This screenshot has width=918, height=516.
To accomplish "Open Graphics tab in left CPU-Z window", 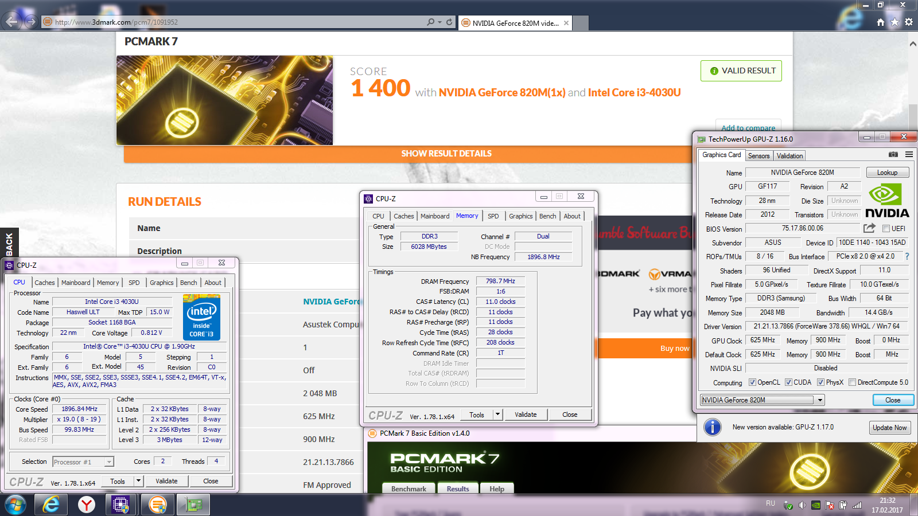I will (161, 283).
